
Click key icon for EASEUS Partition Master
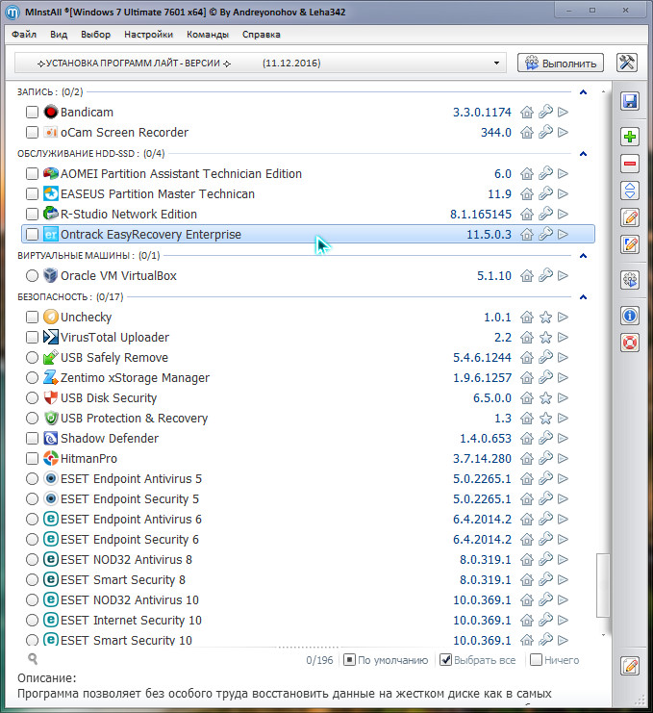[x=545, y=193]
